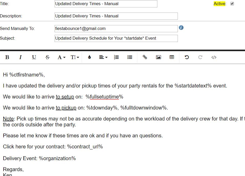Apply italic formatting to text

(21, 57)
